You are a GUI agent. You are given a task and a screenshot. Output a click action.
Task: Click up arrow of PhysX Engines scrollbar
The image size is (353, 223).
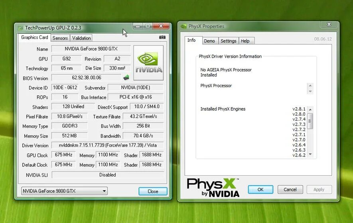click(x=310, y=110)
